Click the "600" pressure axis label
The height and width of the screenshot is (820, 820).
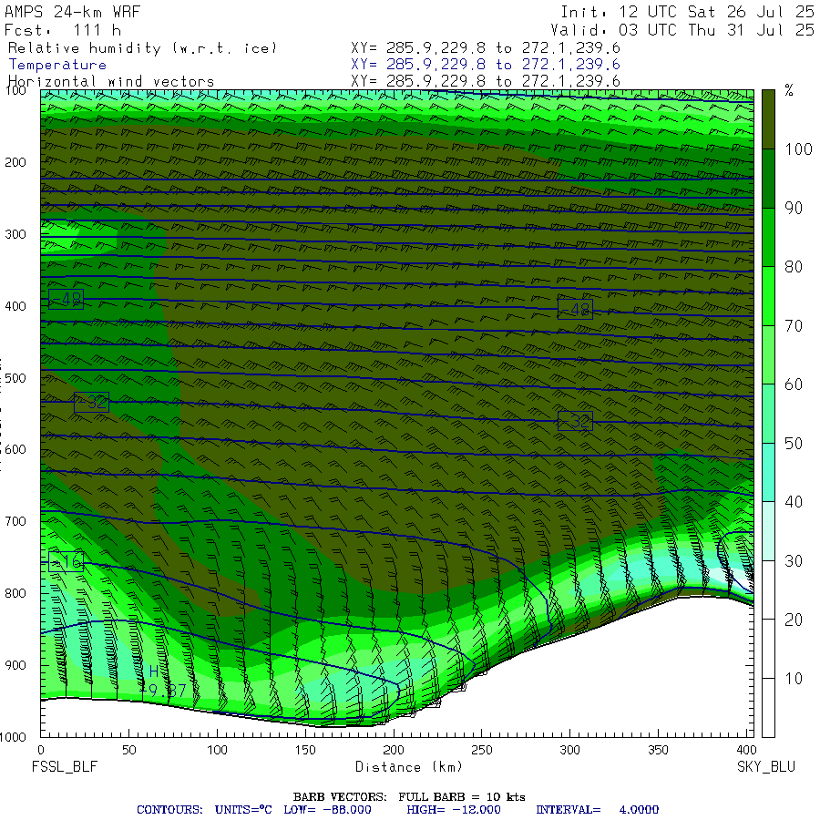point(15,450)
